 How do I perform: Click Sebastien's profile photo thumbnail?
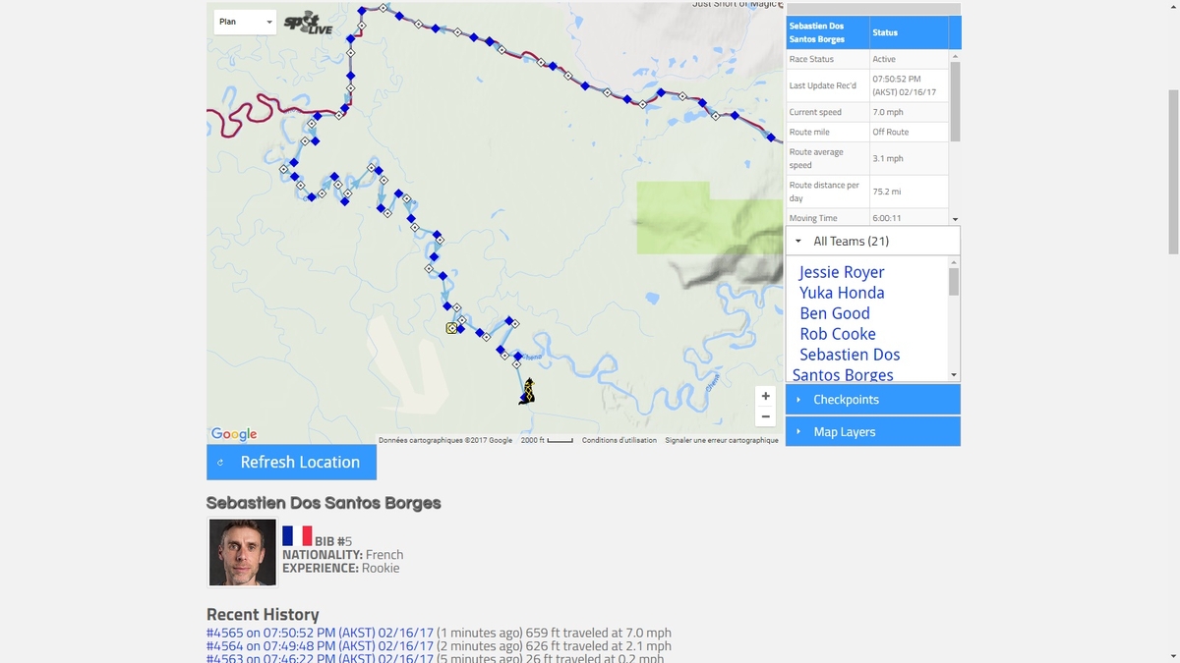(243, 552)
